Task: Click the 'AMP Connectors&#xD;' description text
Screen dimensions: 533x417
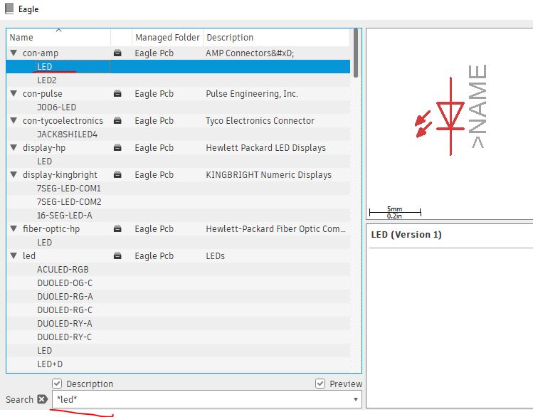Action: [x=250, y=53]
